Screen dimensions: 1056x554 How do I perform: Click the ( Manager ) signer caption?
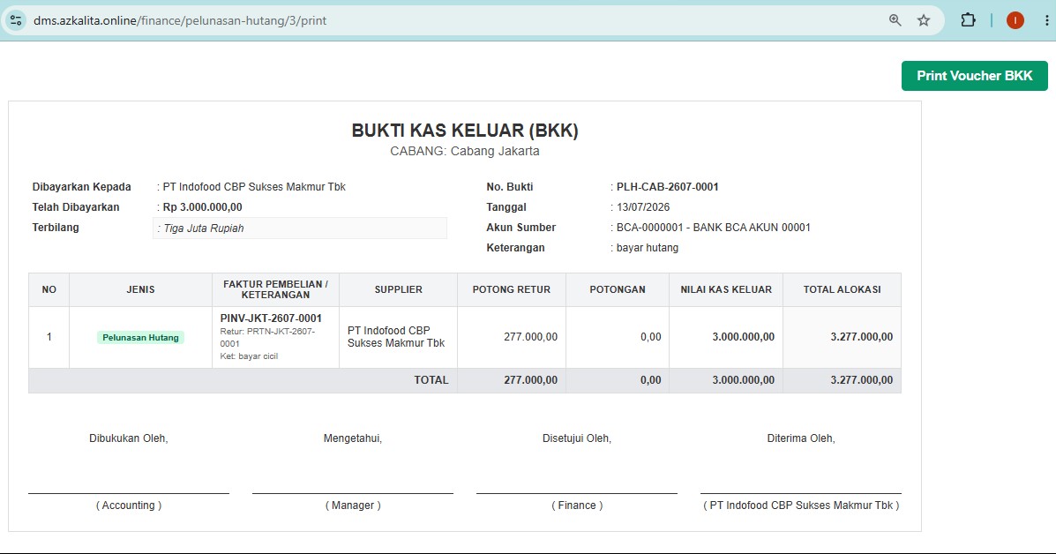[x=353, y=505]
